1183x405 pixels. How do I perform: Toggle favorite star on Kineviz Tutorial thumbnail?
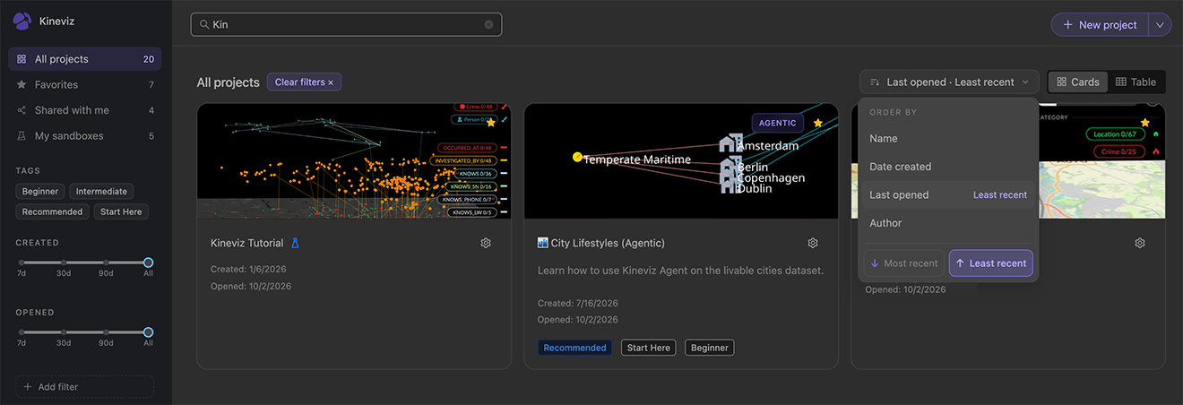coord(490,123)
